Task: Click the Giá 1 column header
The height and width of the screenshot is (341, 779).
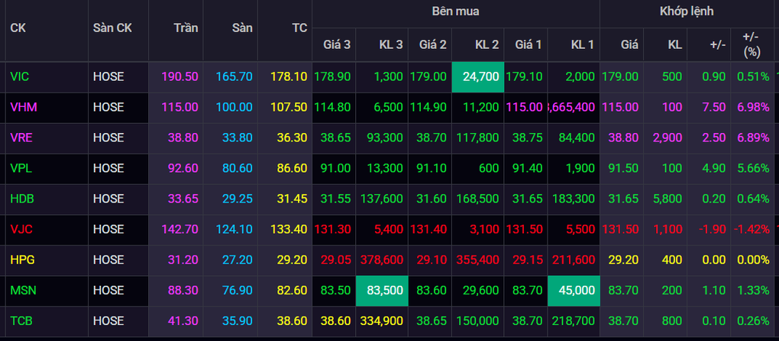Action: click(x=528, y=44)
